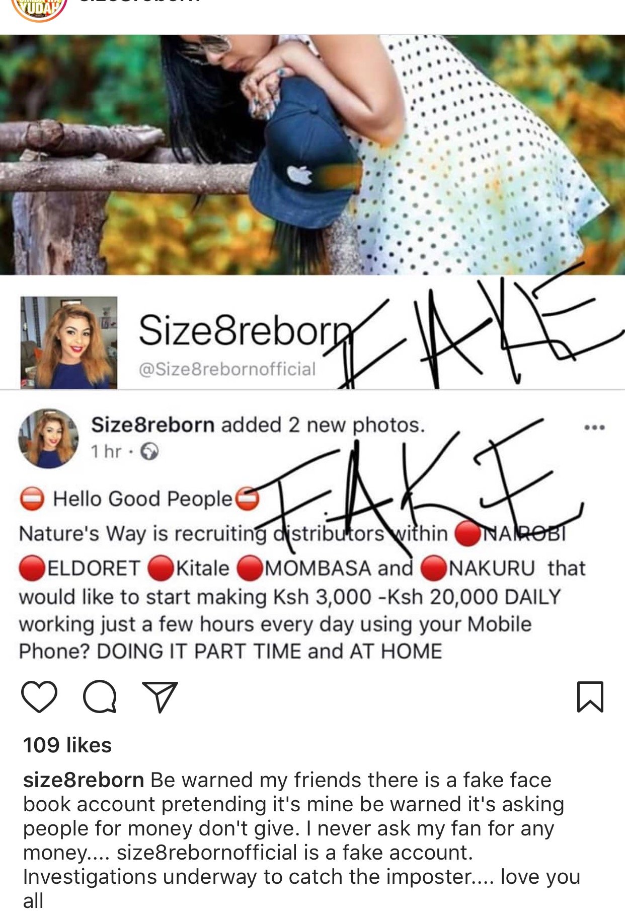Tap the Hello Good People post text
The image size is (625, 913).
pyautogui.click(x=143, y=499)
